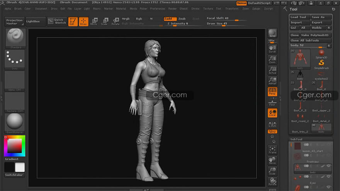Toggle visibility eye for Eyes subtool
The width and height of the screenshot is (340, 191).
click(x=329, y=176)
